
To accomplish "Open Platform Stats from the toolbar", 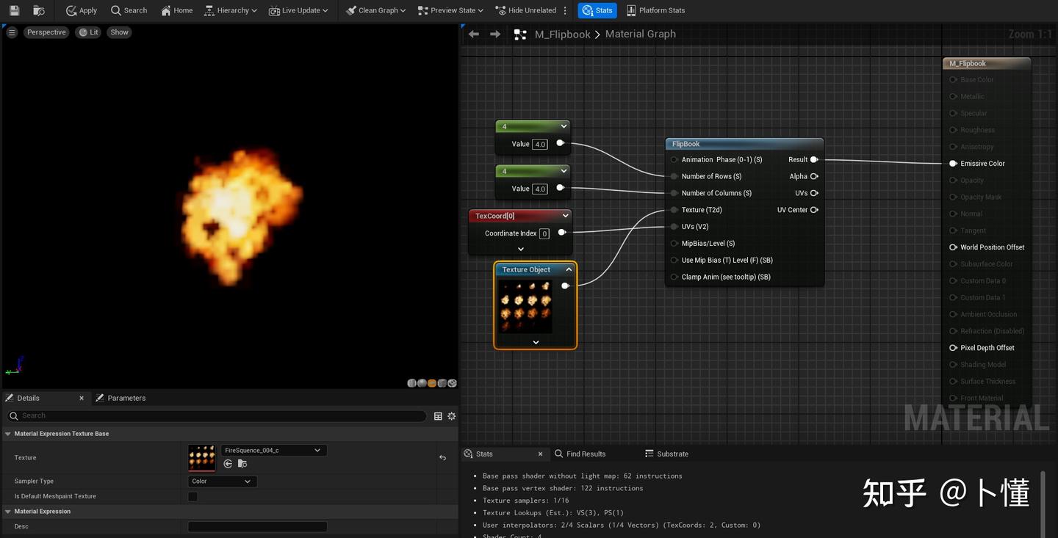I will coord(655,10).
